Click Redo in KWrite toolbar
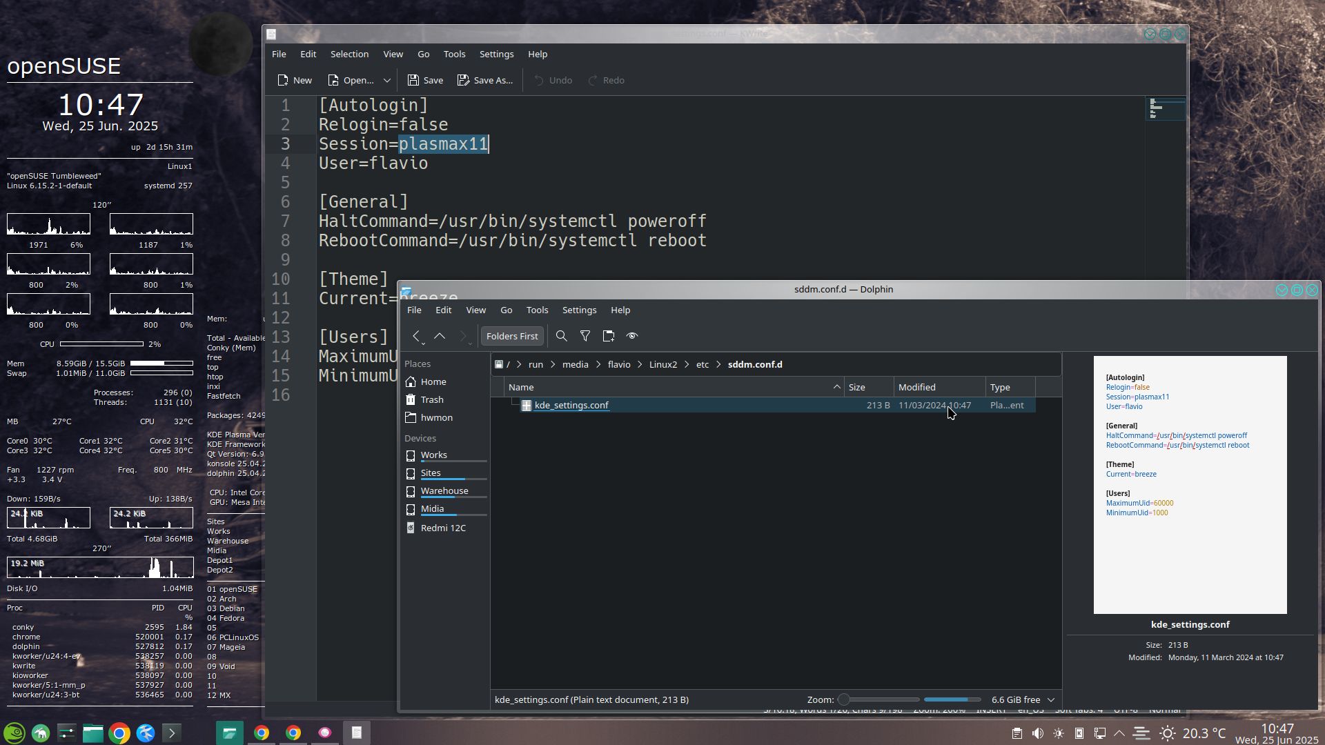Screen dimensions: 1325x745 click(x=606, y=80)
